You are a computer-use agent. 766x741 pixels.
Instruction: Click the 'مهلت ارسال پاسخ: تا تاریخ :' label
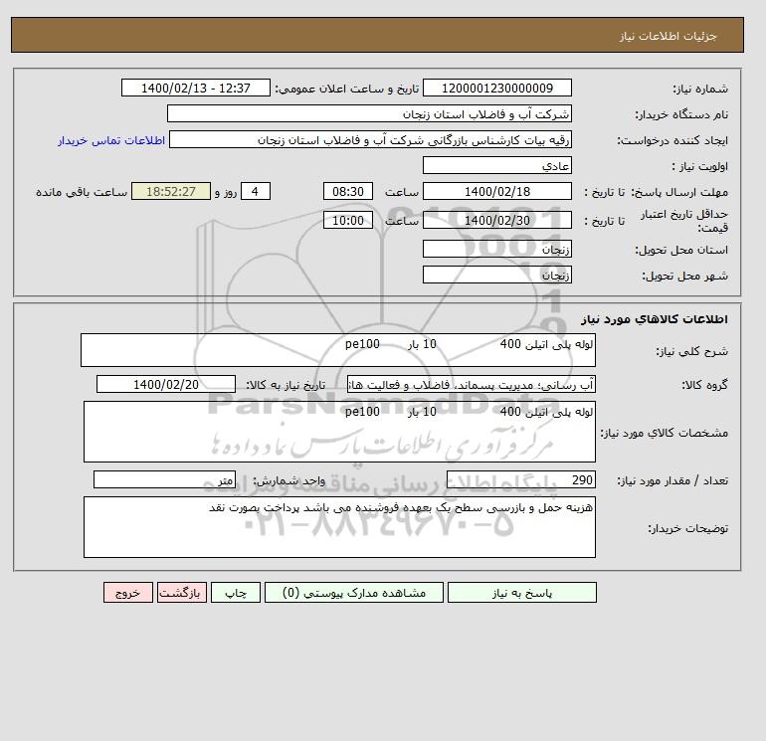(656, 192)
